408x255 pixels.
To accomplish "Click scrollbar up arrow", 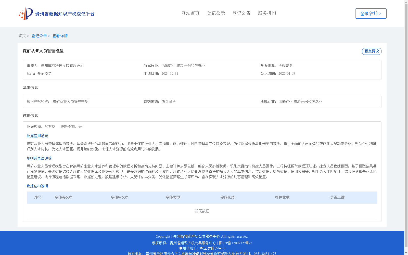I will (x=406, y=2).
